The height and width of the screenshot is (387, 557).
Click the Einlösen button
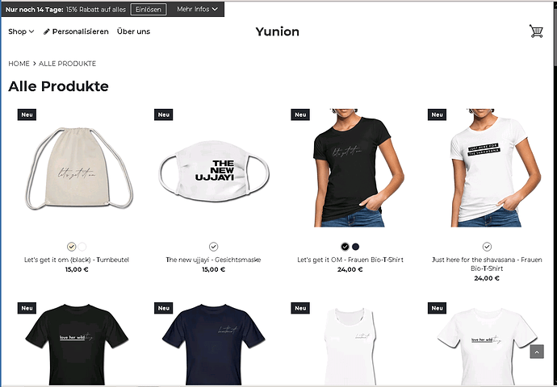pyautogui.click(x=149, y=10)
